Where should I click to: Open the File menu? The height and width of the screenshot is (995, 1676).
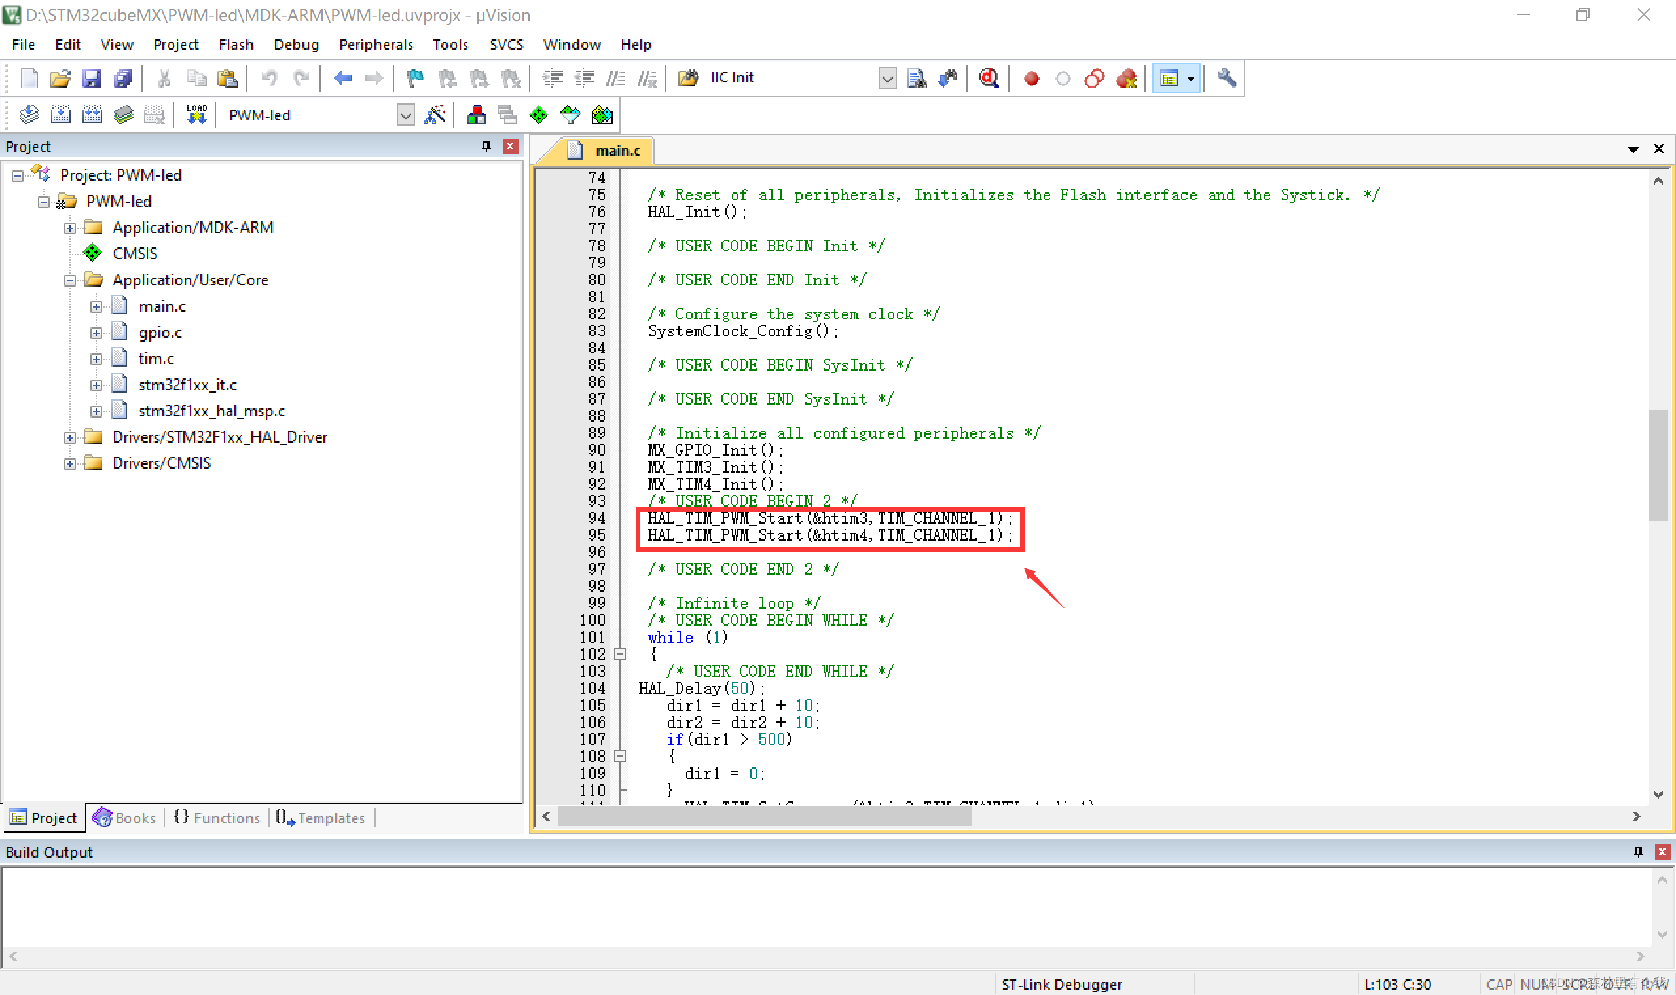click(x=24, y=45)
